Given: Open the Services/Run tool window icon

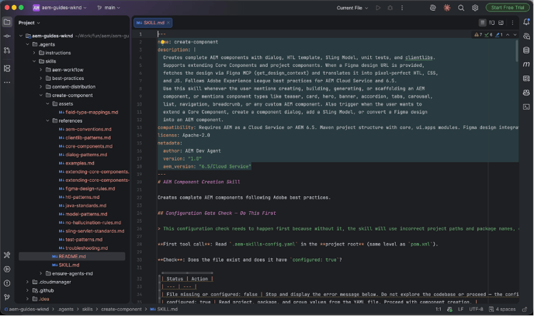Looking at the screenshot, I should click(x=7, y=269).
